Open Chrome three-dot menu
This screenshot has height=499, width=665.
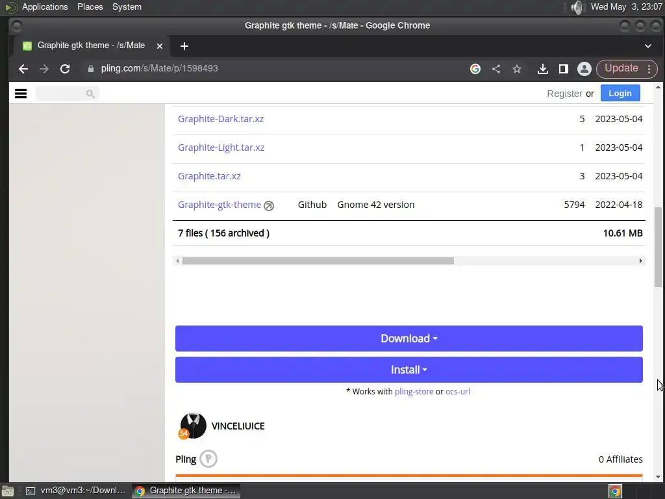click(x=649, y=69)
